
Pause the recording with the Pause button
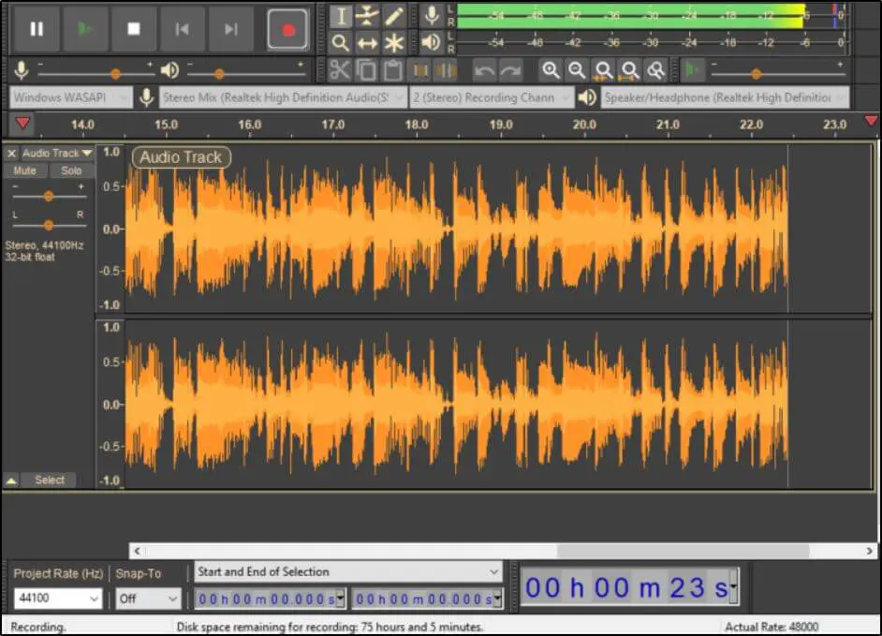coord(37,29)
